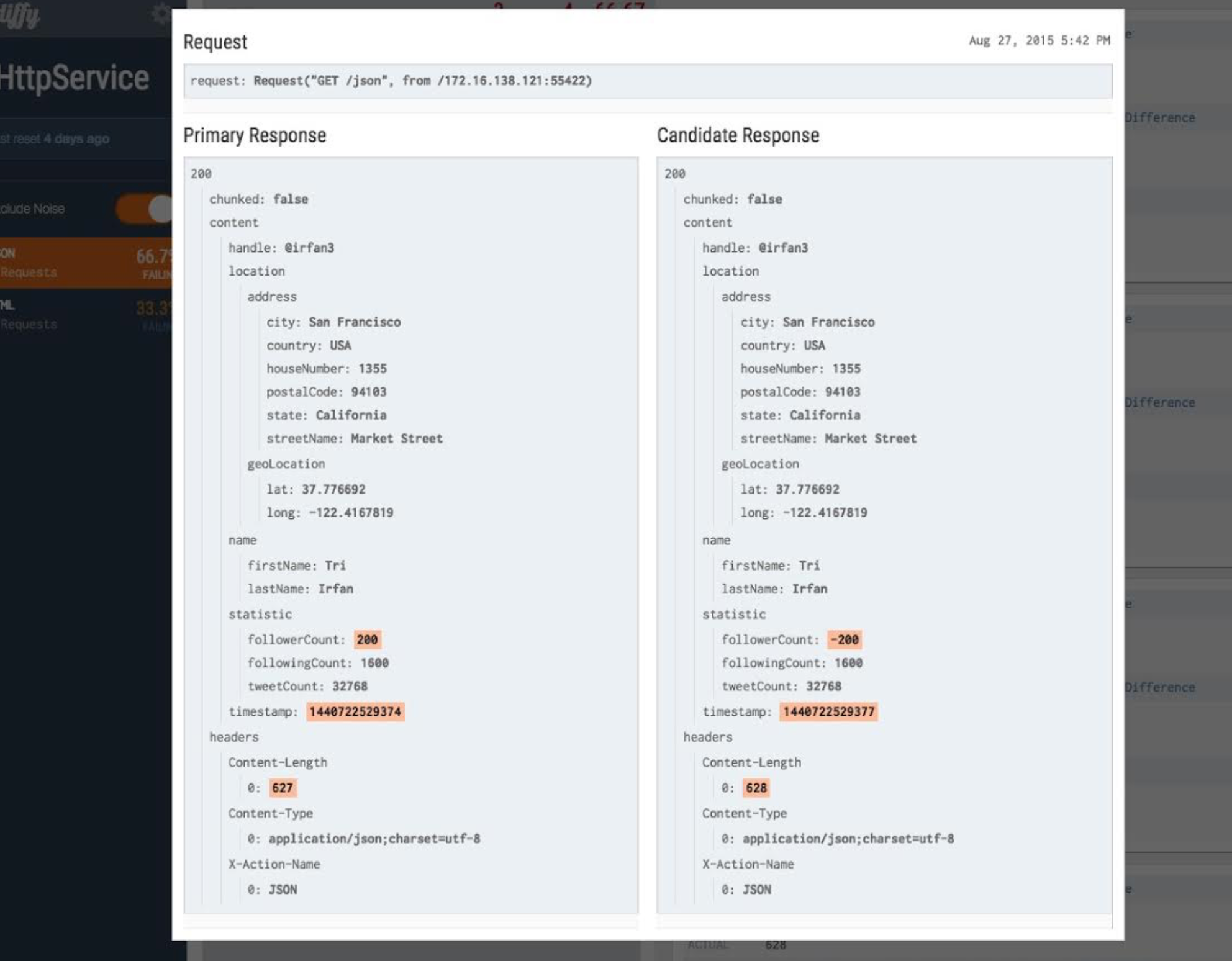1232x961 pixels.
Task: Click primary status code 200
Action: [201, 174]
